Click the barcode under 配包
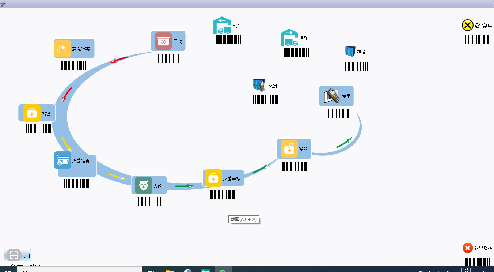Viewport: 494px width, 272px height. pyautogui.click(x=38, y=129)
